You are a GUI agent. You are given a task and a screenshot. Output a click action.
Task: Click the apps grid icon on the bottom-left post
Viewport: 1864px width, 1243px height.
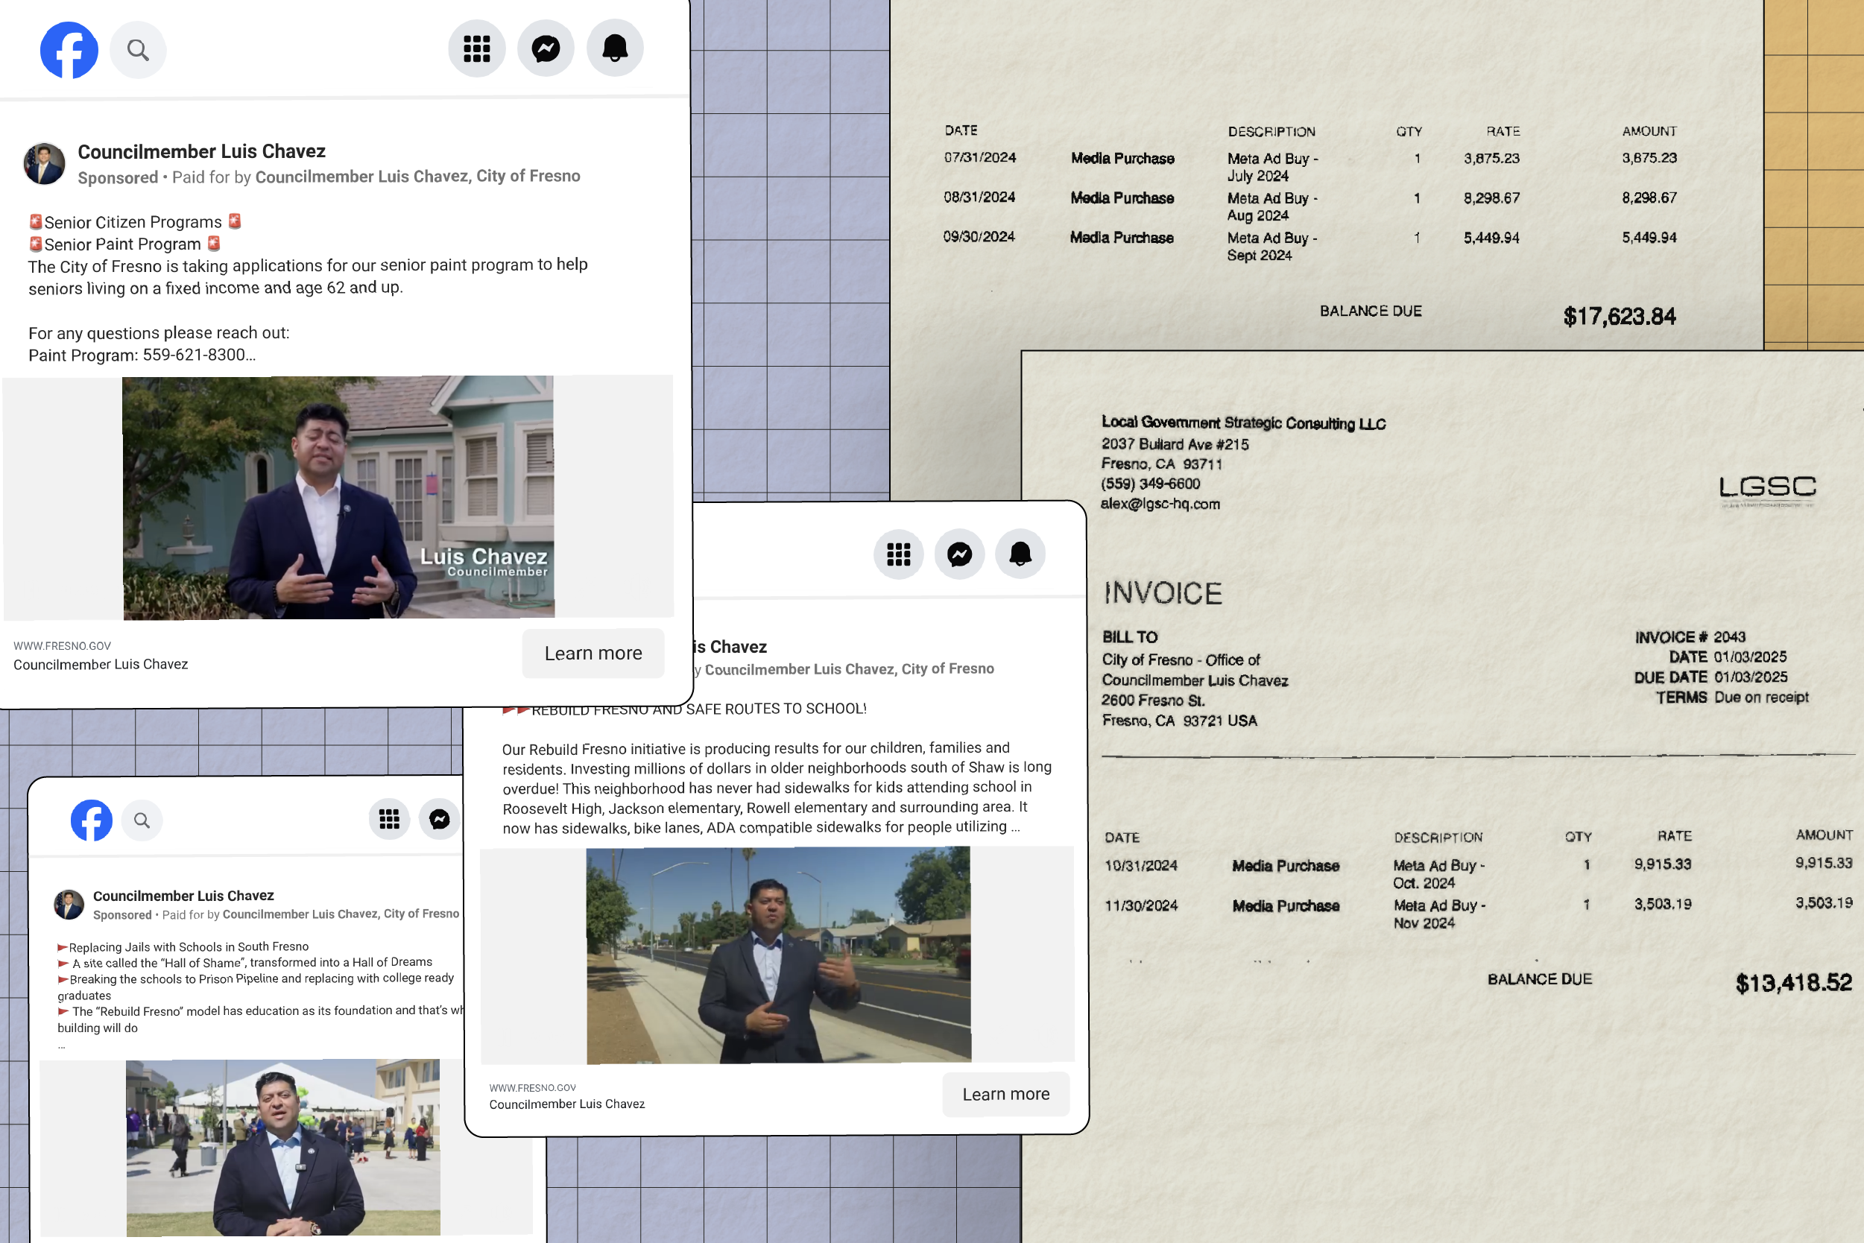coord(389,819)
